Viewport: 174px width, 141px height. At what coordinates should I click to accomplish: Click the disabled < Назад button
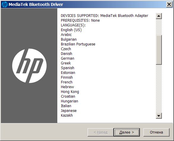(x=101, y=132)
